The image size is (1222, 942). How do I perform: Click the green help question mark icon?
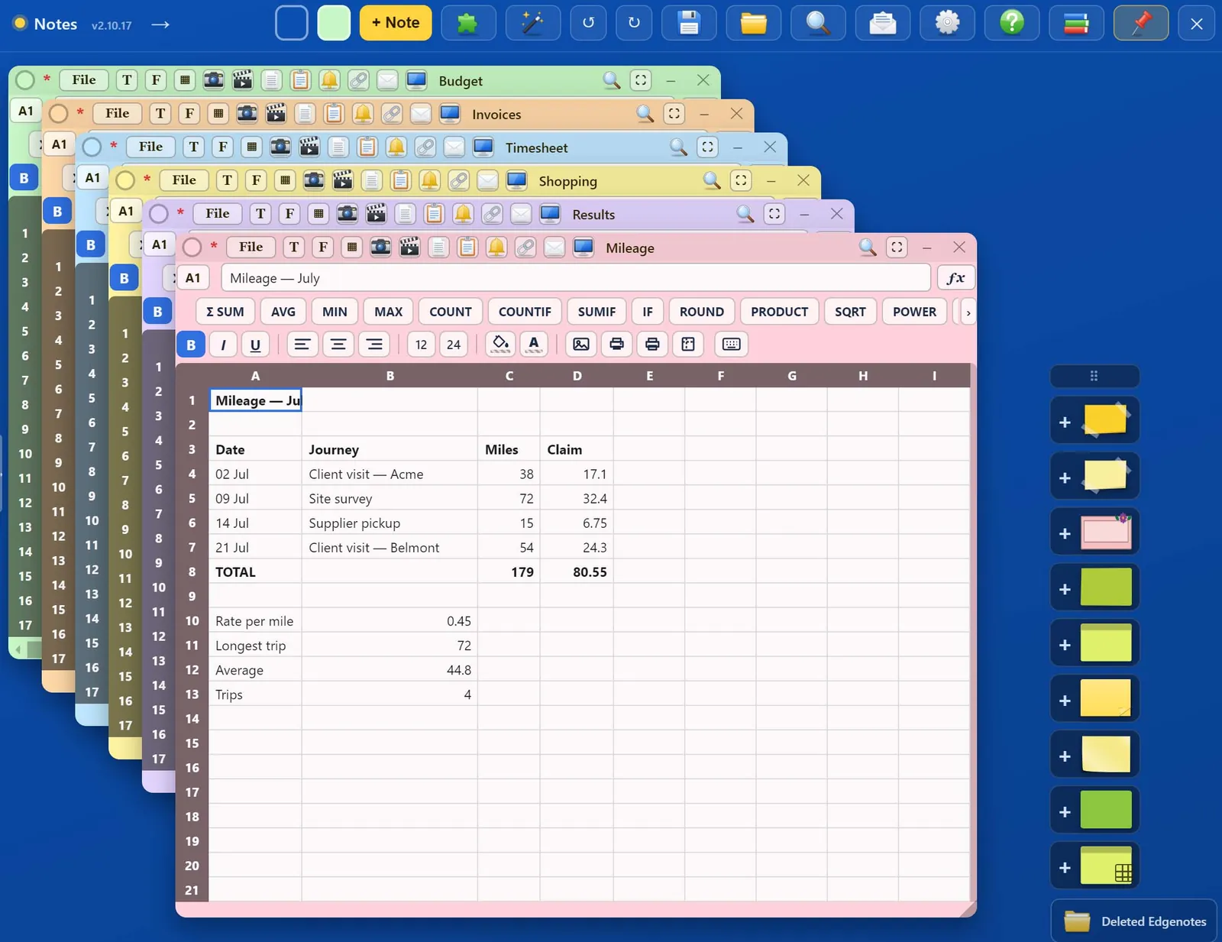click(x=1012, y=23)
